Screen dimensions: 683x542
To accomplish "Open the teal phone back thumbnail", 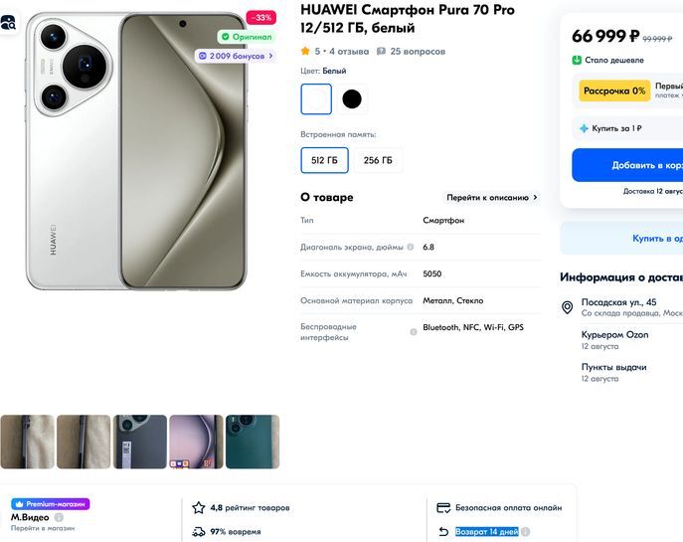I will click(253, 442).
